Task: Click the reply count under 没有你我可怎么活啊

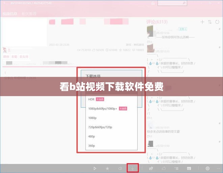Action: (x=149, y=42)
